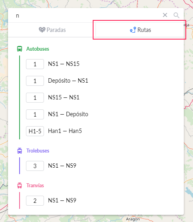Click the Autobuses section heading
Screen dimensions: 193x222
[38, 49]
